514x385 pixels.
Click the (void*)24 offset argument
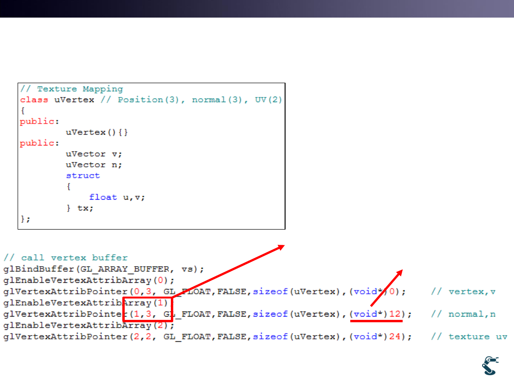[376, 337]
